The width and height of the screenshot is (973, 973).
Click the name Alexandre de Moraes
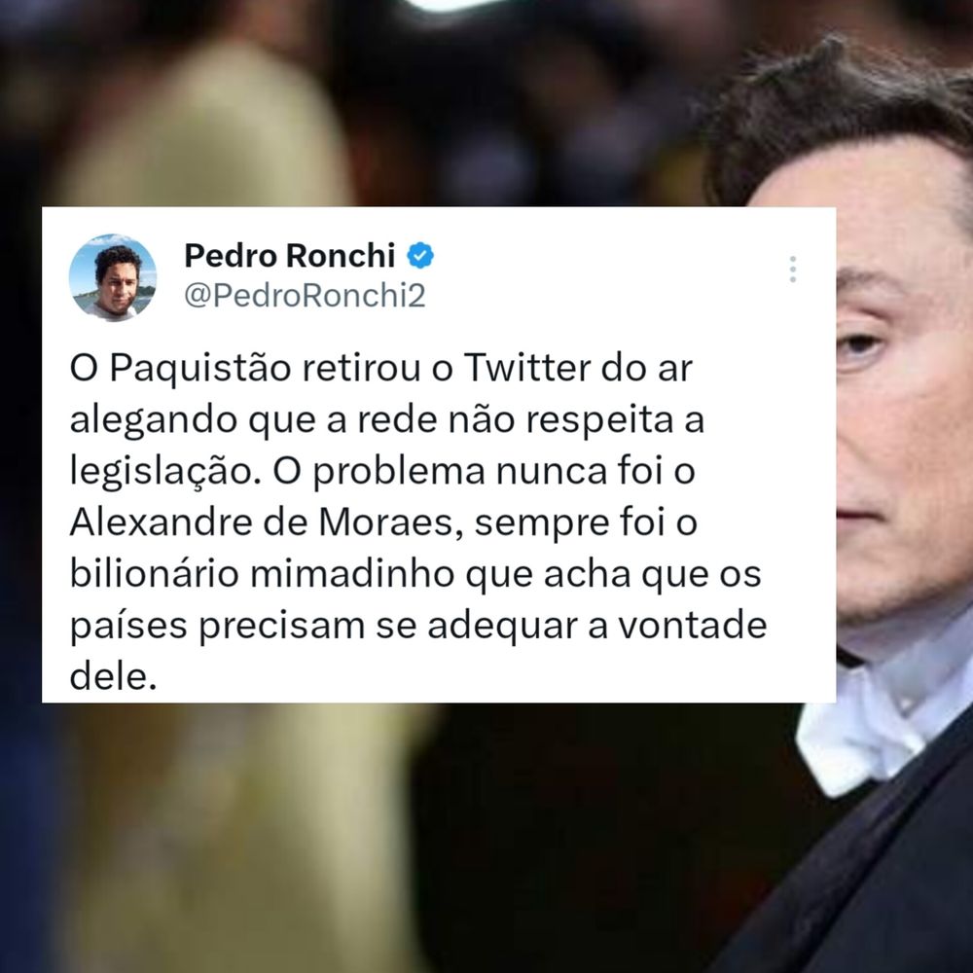[x=267, y=523]
